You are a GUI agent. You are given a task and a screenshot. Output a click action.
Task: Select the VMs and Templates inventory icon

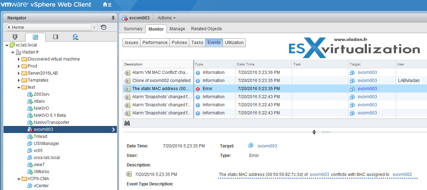click(35, 37)
